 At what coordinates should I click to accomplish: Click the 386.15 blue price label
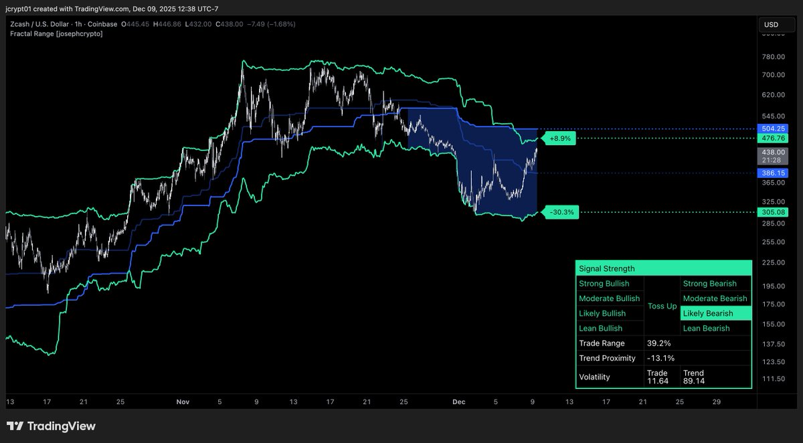(x=773, y=173)
